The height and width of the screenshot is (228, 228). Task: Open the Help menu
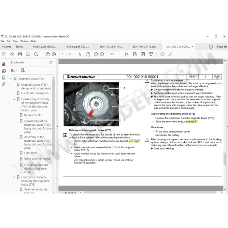(x=34, y=41)
